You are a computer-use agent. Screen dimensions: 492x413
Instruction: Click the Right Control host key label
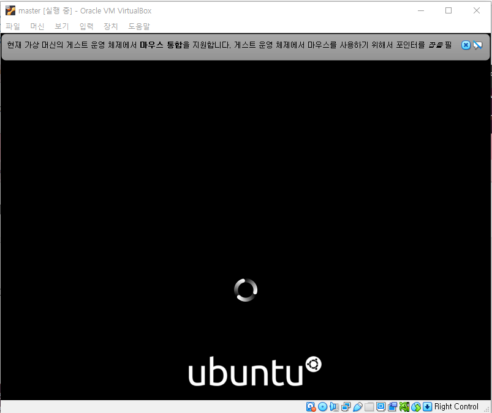click(x=456, y=406)
